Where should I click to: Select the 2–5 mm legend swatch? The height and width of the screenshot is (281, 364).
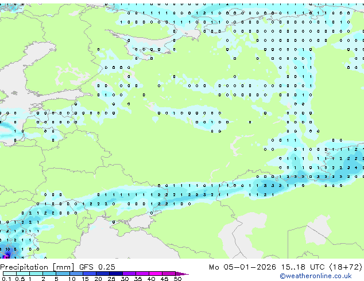coord(49,274)
